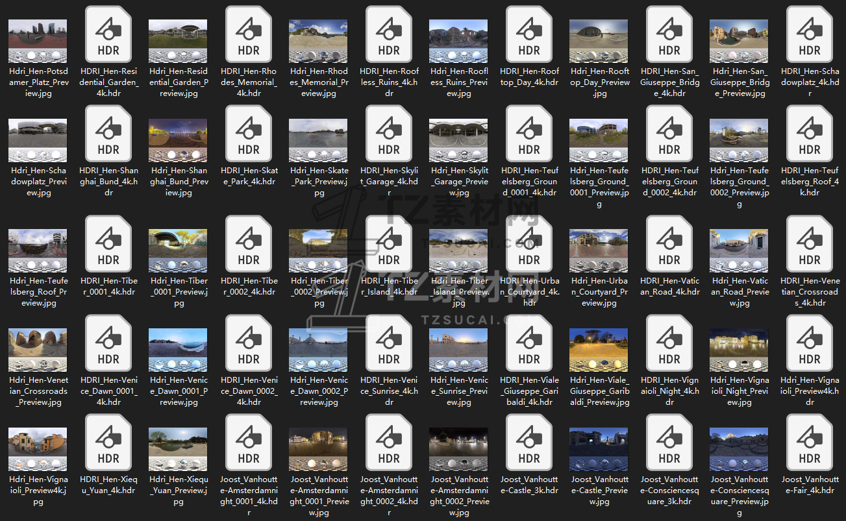Click the Xiequ_Yuan preview thumbnail
This screenshot has height=521, width=846.
coord(178,449)
